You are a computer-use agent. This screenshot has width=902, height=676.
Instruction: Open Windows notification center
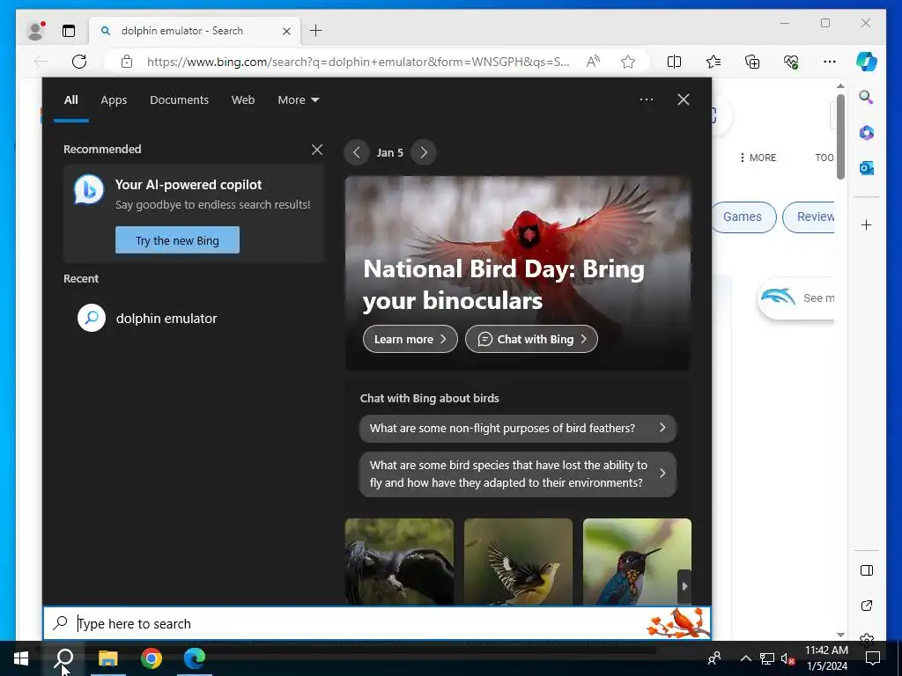[x=873, y=658]
